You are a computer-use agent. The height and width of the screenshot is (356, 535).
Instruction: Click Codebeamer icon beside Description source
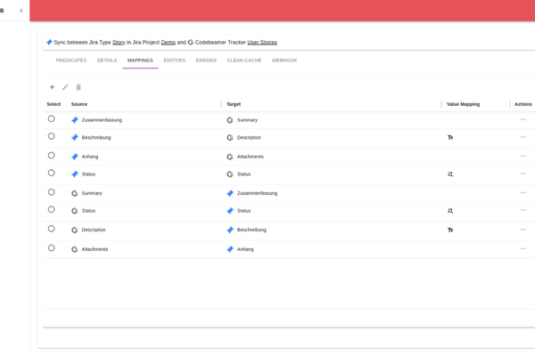(x=75, y=230)
